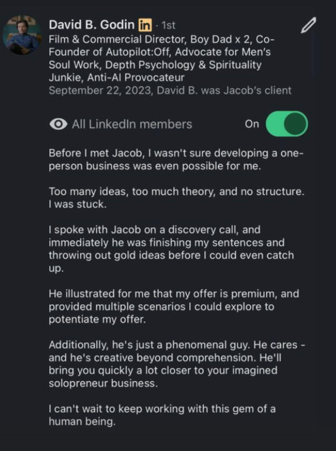Click the LinkedIn premium badge beside the name
Image resolution: width=336 pixels, height=451 pixels.
pos(145,25)
